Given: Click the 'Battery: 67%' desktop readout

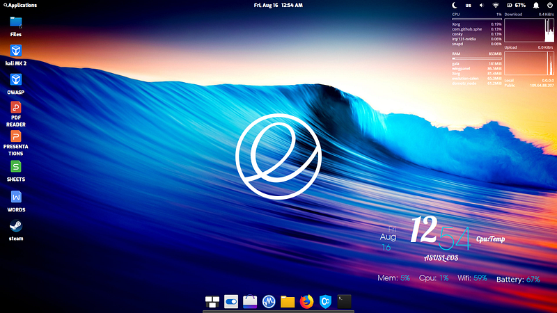Looking at the screenshot, I should pyautogui.click(x=518, y=280).
